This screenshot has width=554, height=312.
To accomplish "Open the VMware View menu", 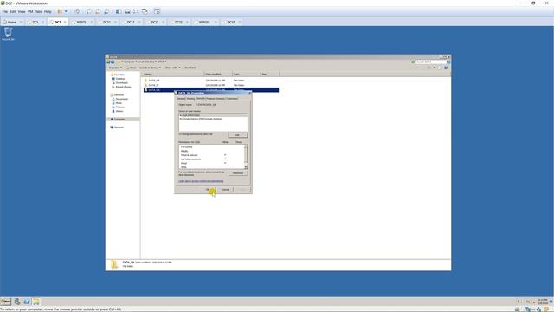I will [x=22, y=11].
